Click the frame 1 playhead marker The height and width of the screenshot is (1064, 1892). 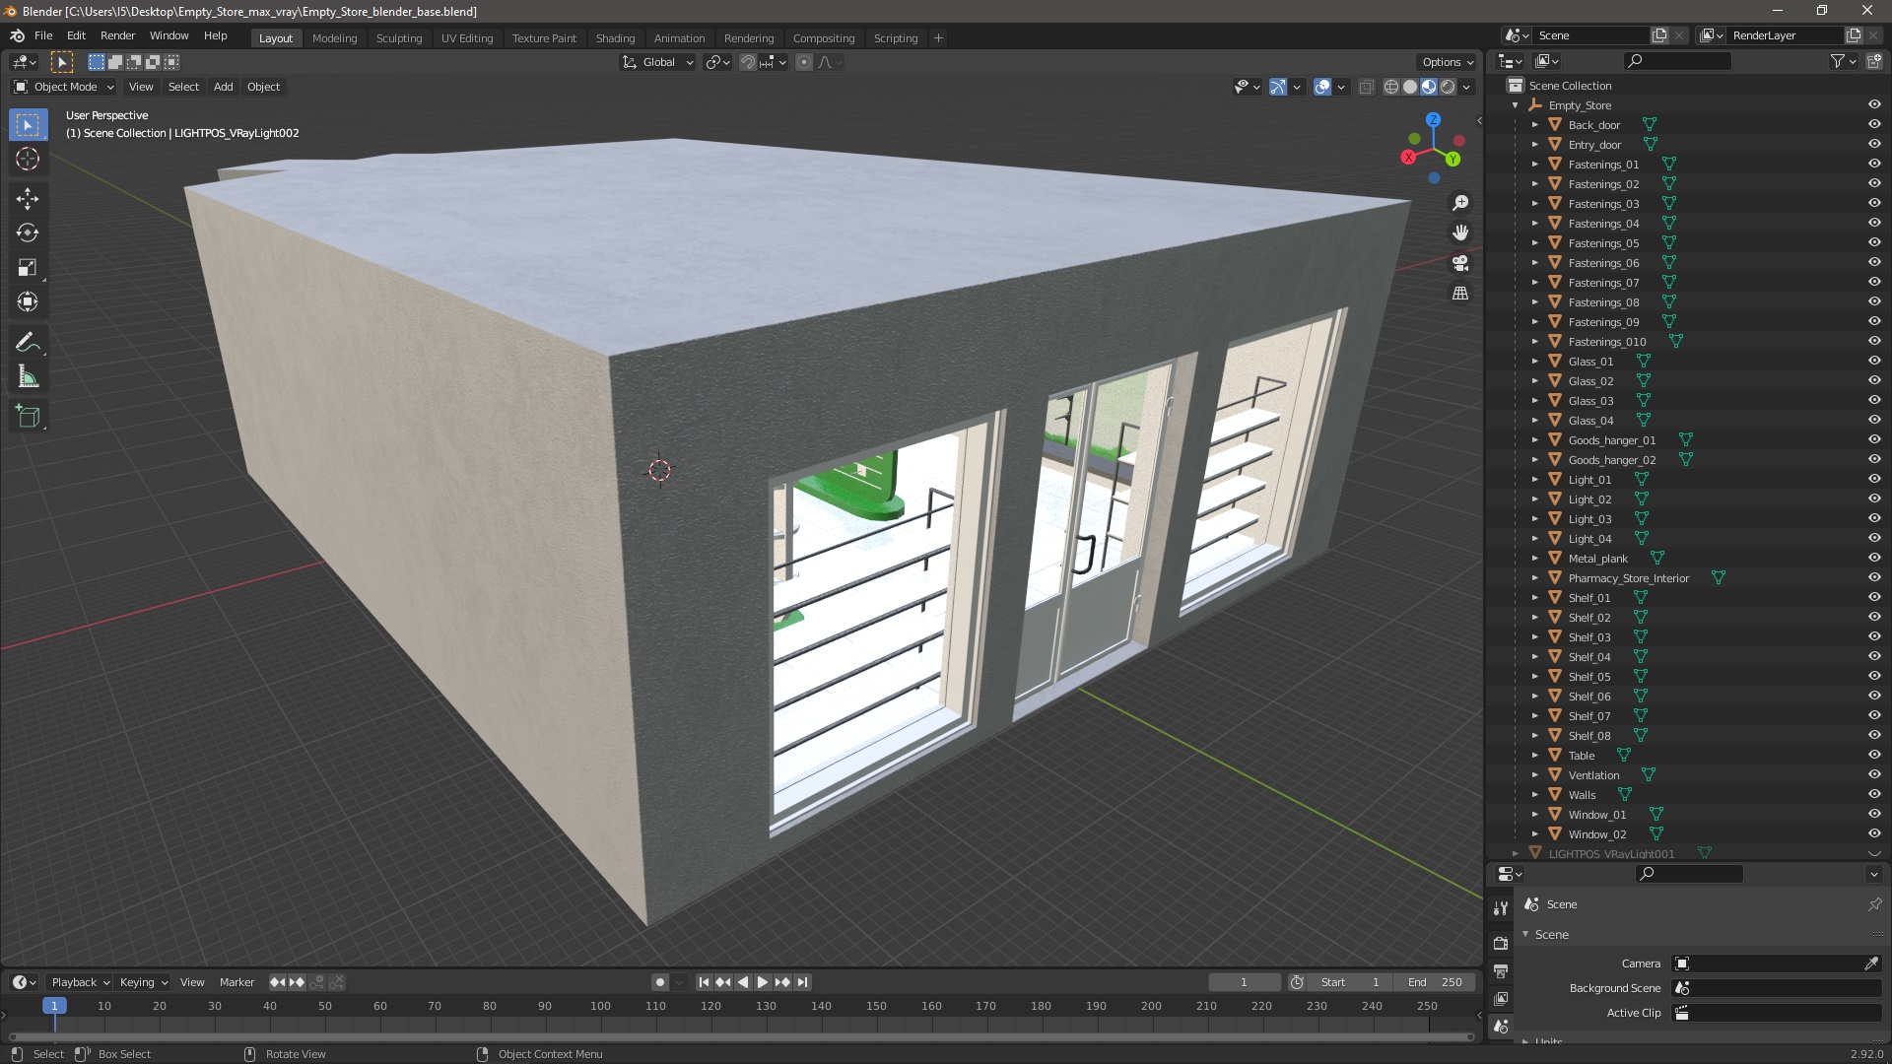pyautogui.click(x=54, y=1006)
